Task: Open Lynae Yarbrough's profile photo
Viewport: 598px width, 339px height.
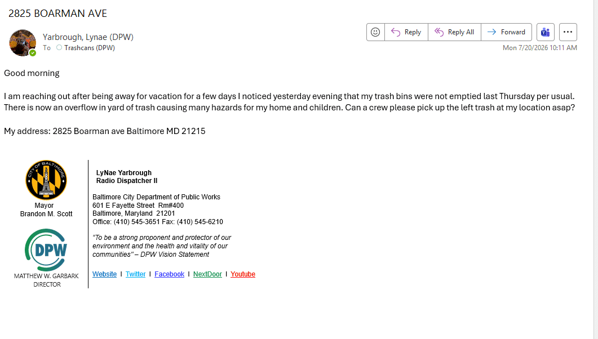Action: click(x=22, y=43)
